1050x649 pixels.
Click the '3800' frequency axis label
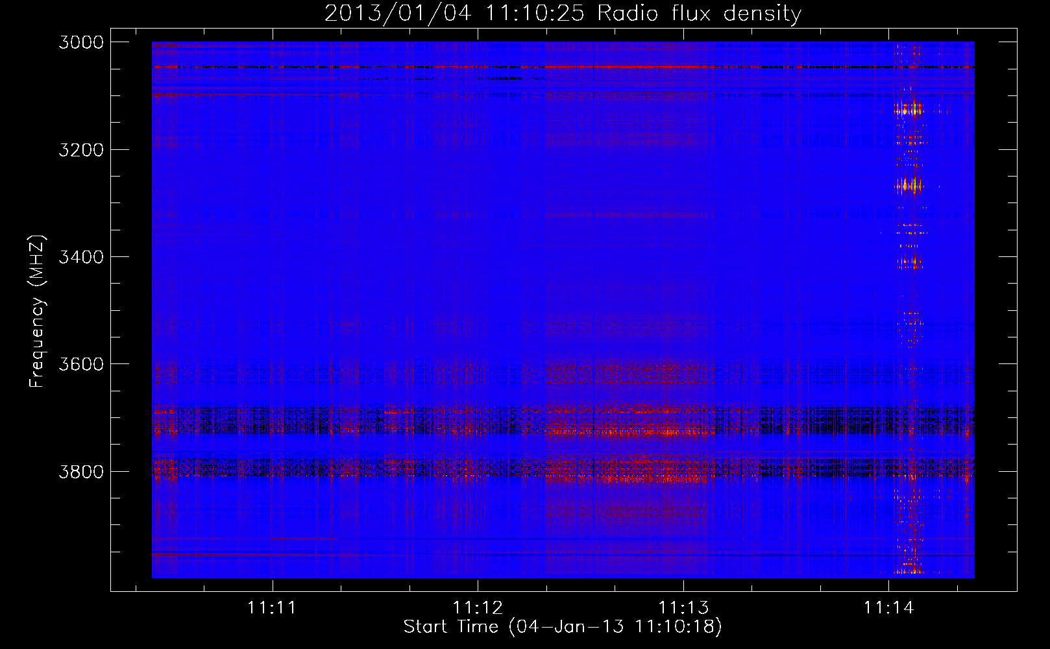click(x=80, y=471)
